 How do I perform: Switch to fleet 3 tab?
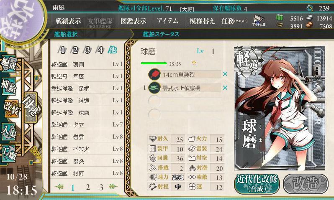tap(87, 50)
